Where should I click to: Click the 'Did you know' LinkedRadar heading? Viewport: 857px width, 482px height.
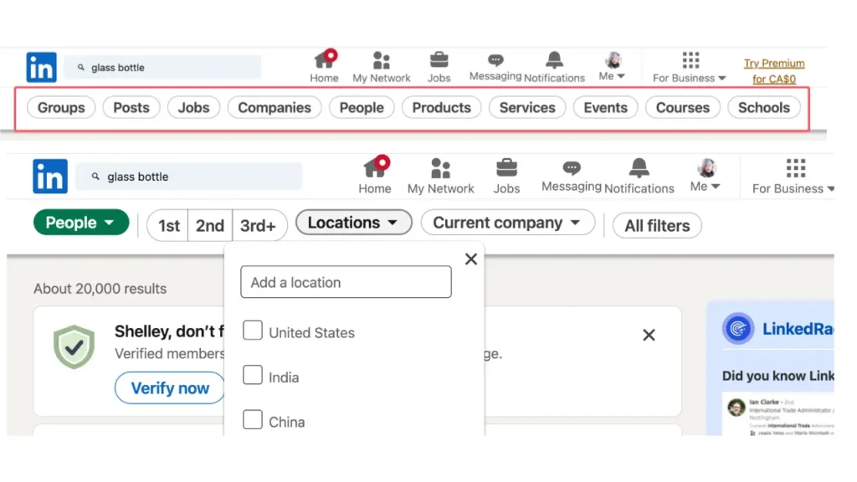(x=778, y=376)
